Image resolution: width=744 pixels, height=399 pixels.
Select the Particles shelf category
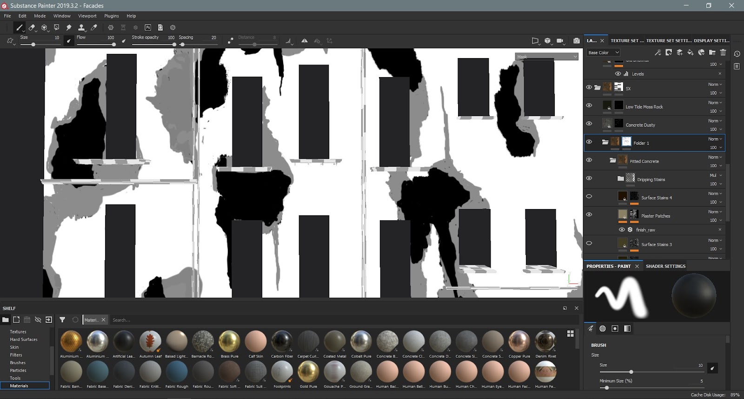coord(18,370)
